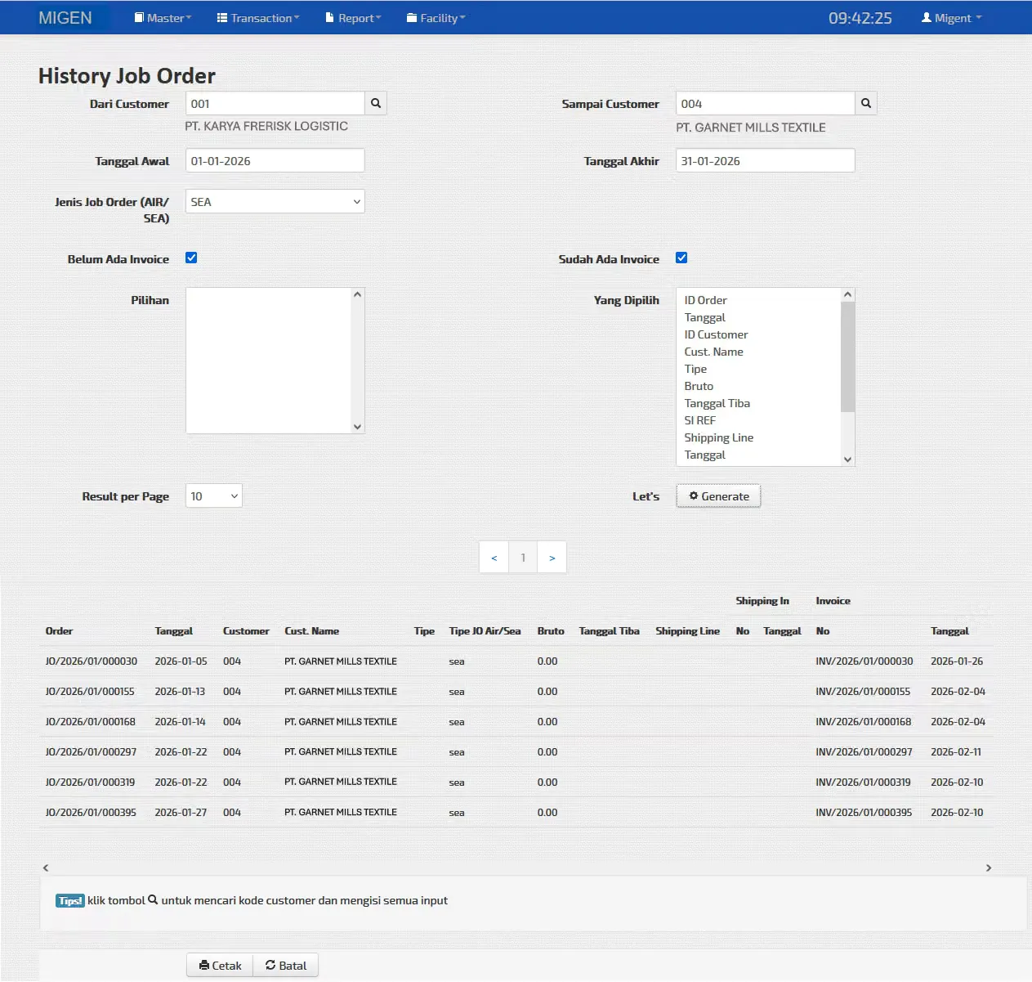Viewport: 1032px width, 982px height.
Task: Open the Result per Page dropdown
Action: click(214, 495)
